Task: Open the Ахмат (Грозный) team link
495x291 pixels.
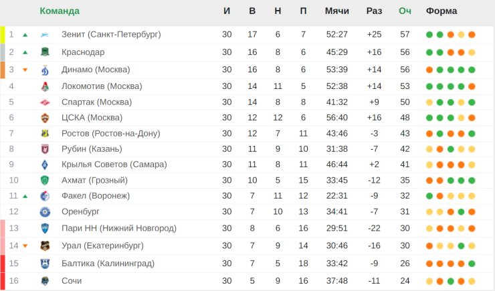Action: [x=94, y=180]
